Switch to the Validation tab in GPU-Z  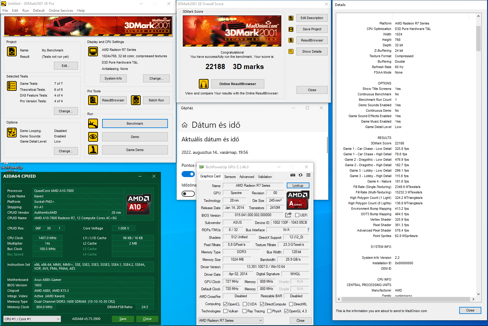265,177
